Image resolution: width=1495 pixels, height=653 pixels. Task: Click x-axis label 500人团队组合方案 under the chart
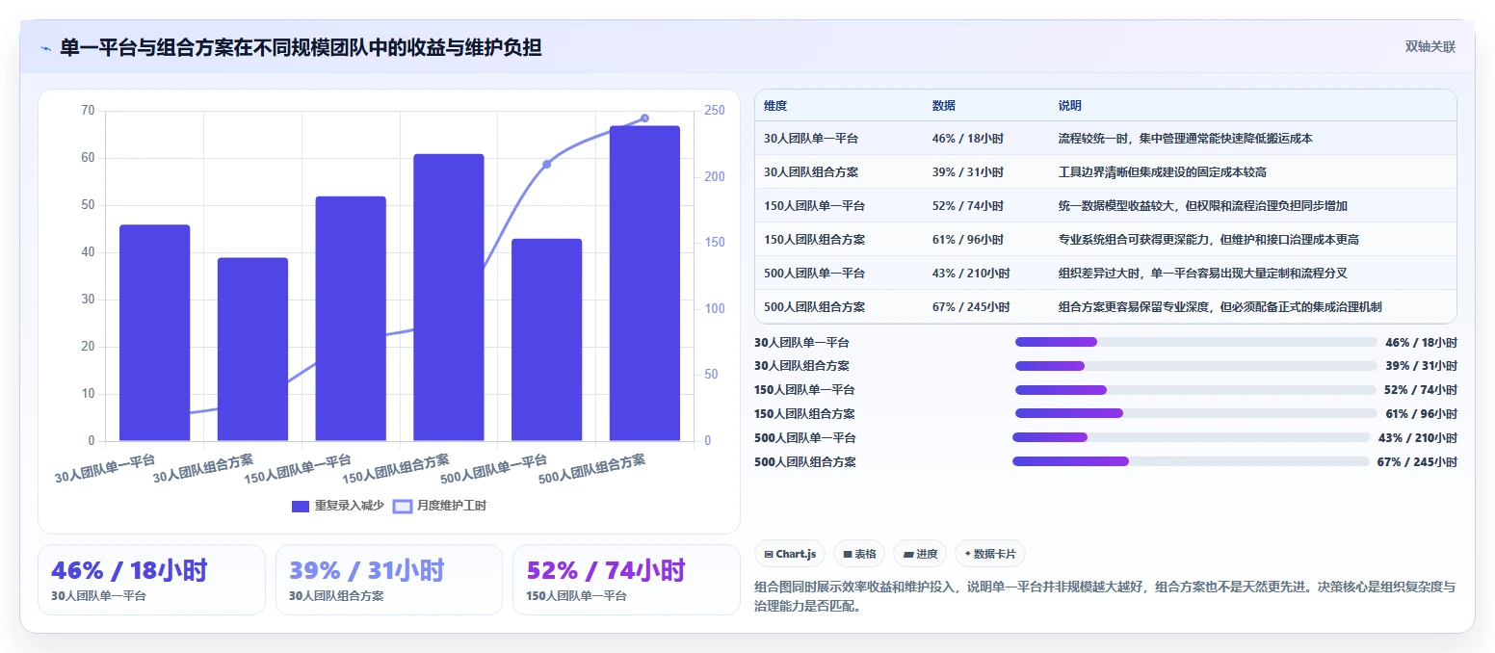click(591, 468)
